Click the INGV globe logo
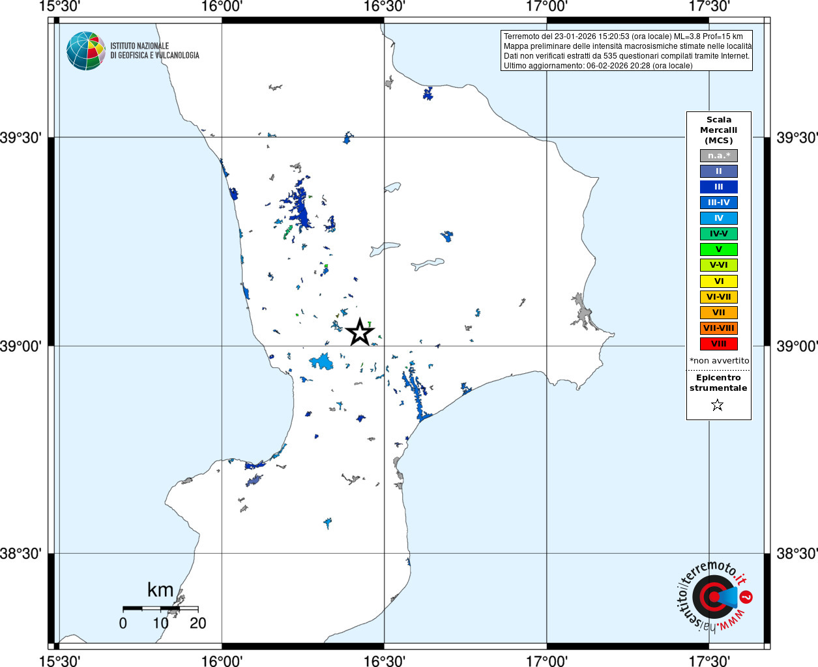Screen dimensions: 818x667 tap(85, 51)
